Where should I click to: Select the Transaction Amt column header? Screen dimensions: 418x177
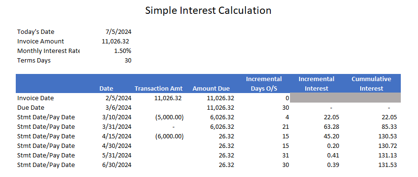click(158, 89)
